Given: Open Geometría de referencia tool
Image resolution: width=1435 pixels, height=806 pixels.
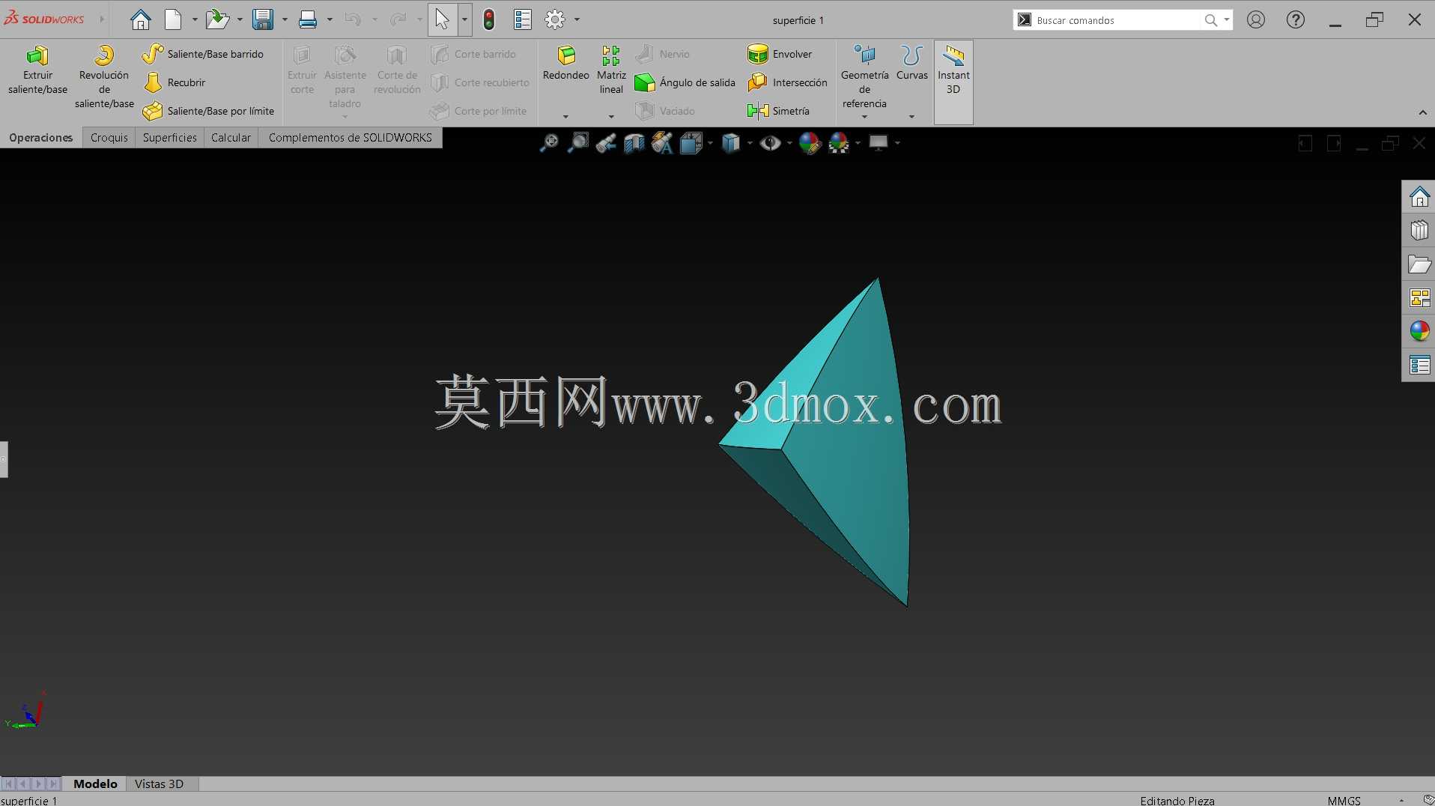Looking at the screenshot, I should tap(864, 77).
